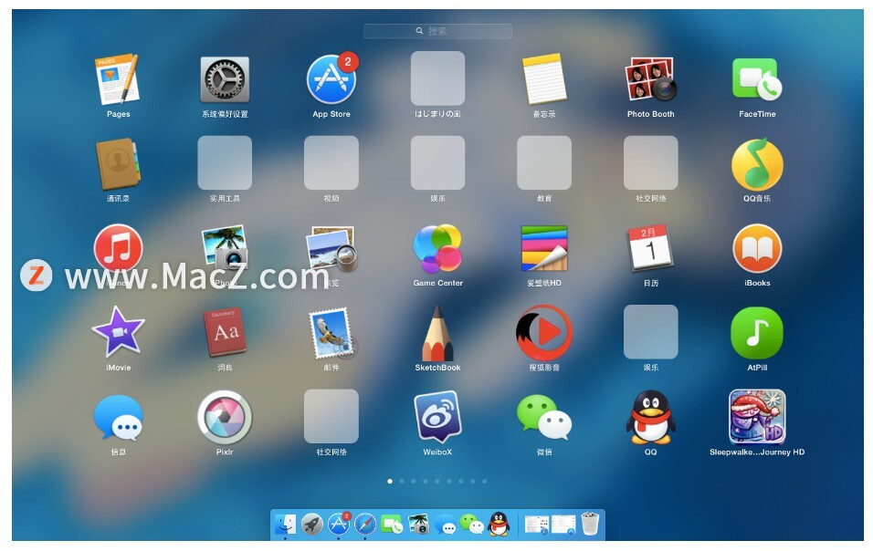873x551 pixels.
Task: Open iPhoto from the Dock
Action: (418, 524)
